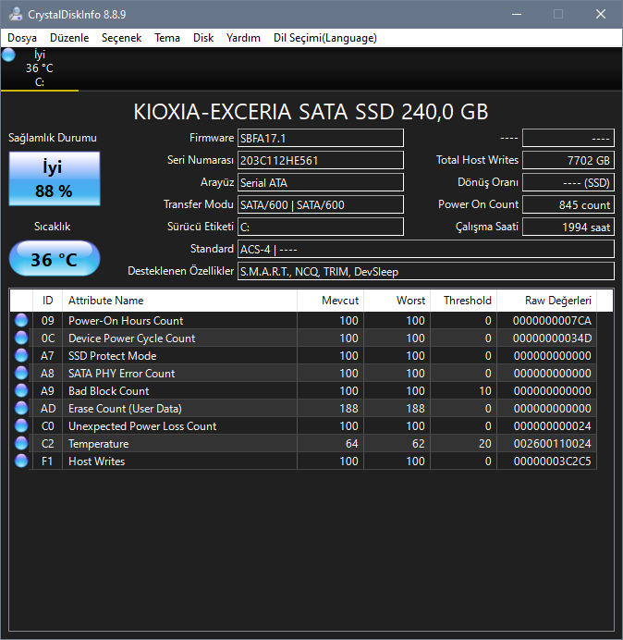Click the blue status orb for drive C:

point(8,55)
